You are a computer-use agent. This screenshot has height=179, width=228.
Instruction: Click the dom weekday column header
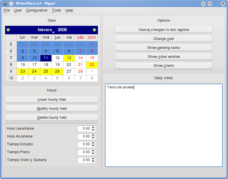92,38
